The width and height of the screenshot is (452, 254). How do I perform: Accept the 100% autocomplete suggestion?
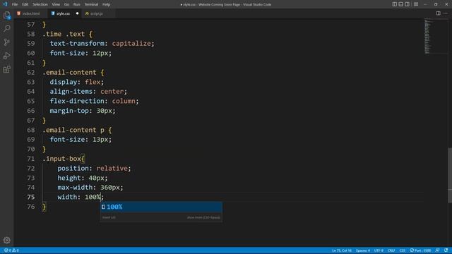click(161, 207)
